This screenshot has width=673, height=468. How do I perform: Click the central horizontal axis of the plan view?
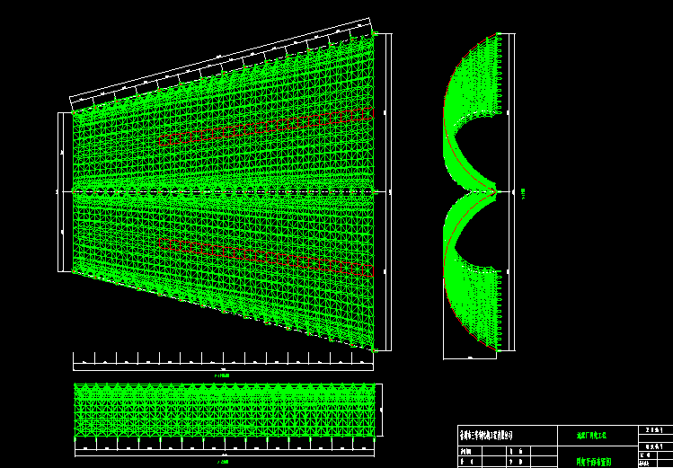225,191
